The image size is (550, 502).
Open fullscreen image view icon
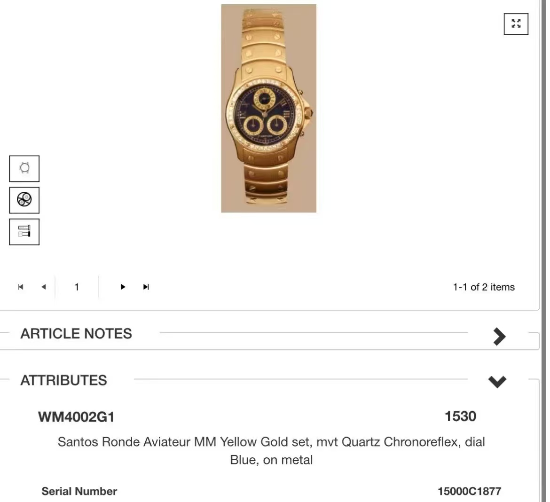(516, 24)
